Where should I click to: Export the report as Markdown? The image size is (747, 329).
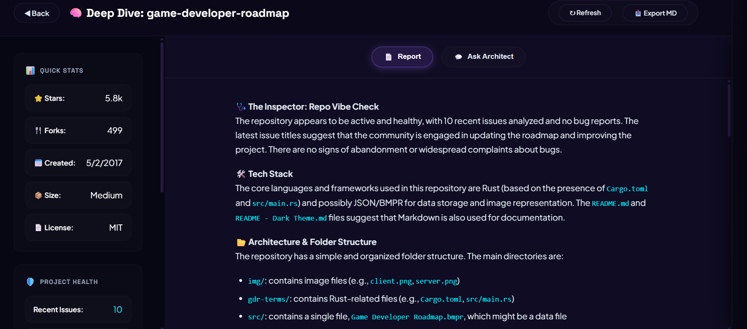(x=655, y=13)
